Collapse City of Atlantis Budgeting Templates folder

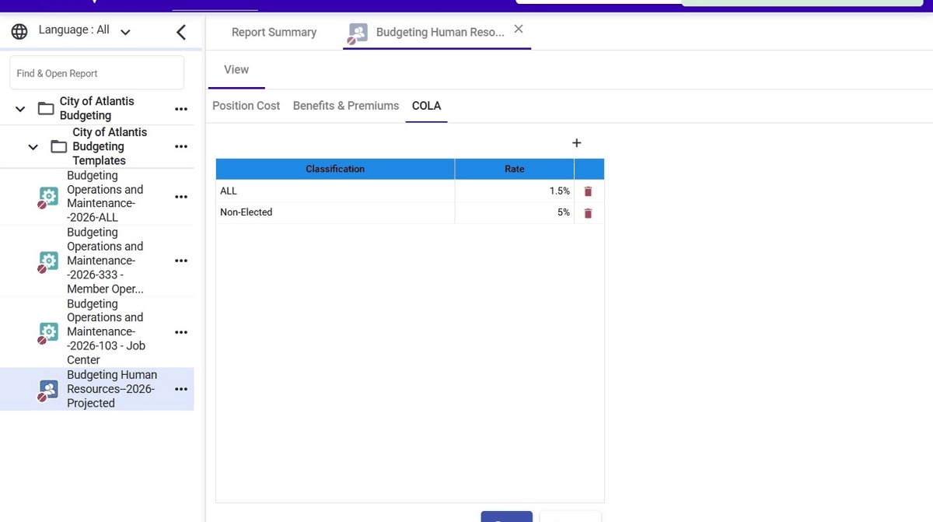(x=33, y=146)
